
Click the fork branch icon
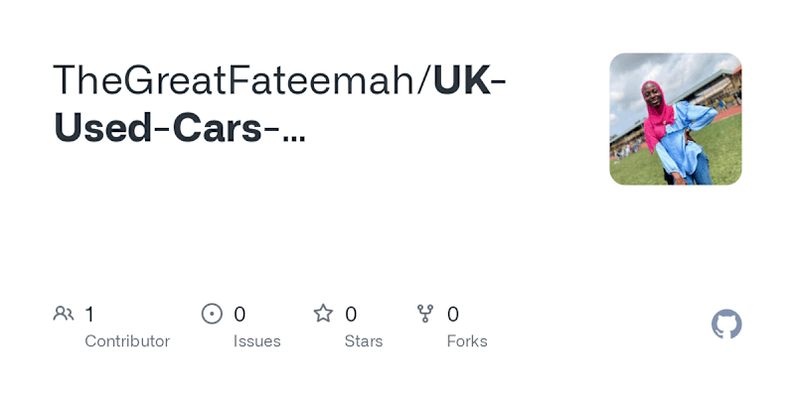425,314
